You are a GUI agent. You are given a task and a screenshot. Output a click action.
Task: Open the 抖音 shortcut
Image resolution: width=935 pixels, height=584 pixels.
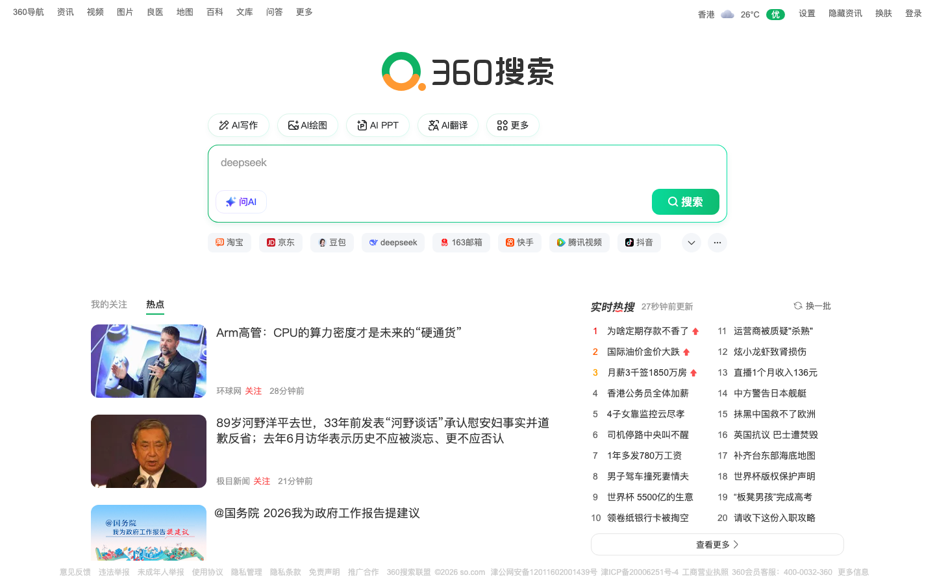click(x=639, y=242)
